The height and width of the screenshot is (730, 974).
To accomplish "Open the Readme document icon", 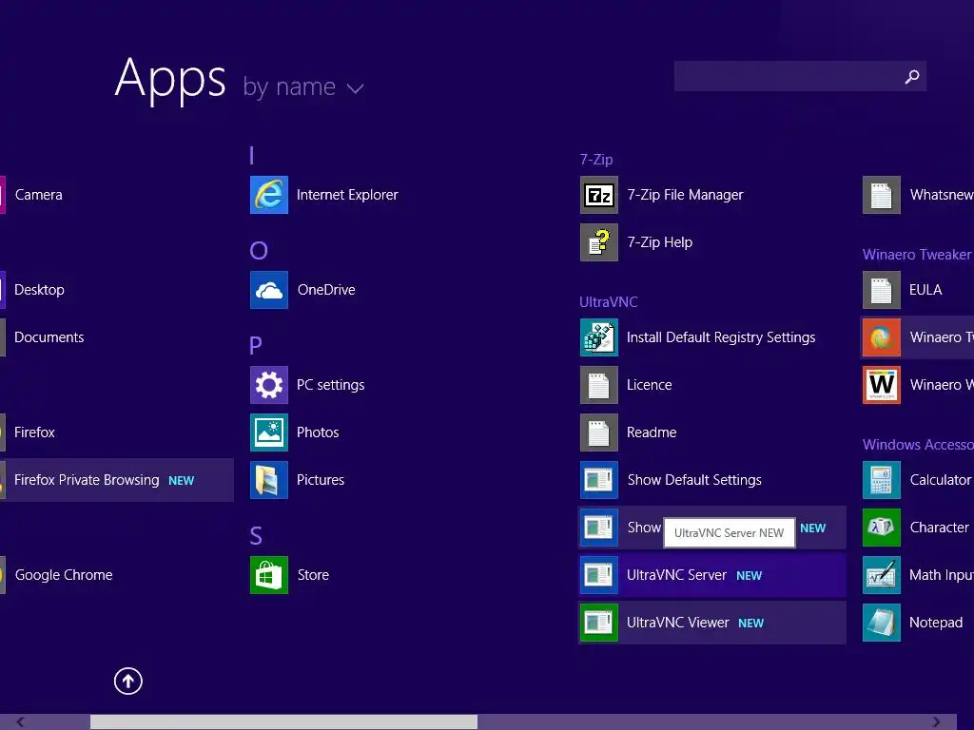I will (599, 432).
